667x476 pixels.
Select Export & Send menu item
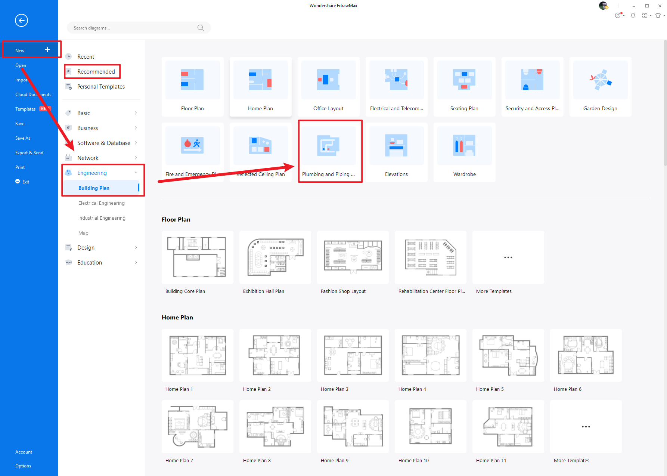tap(29, 152)
